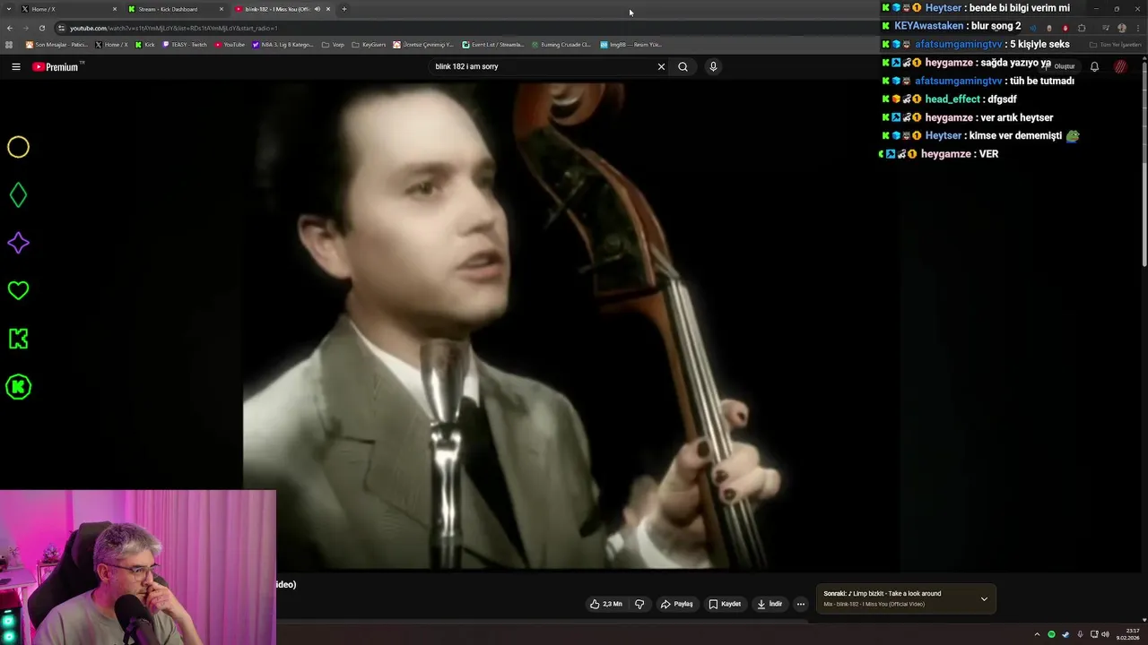This screenshot has height=645, width=1148.
Task: Open the Chrome extensions puzzle icon
Action: [x=1082, y=28]
